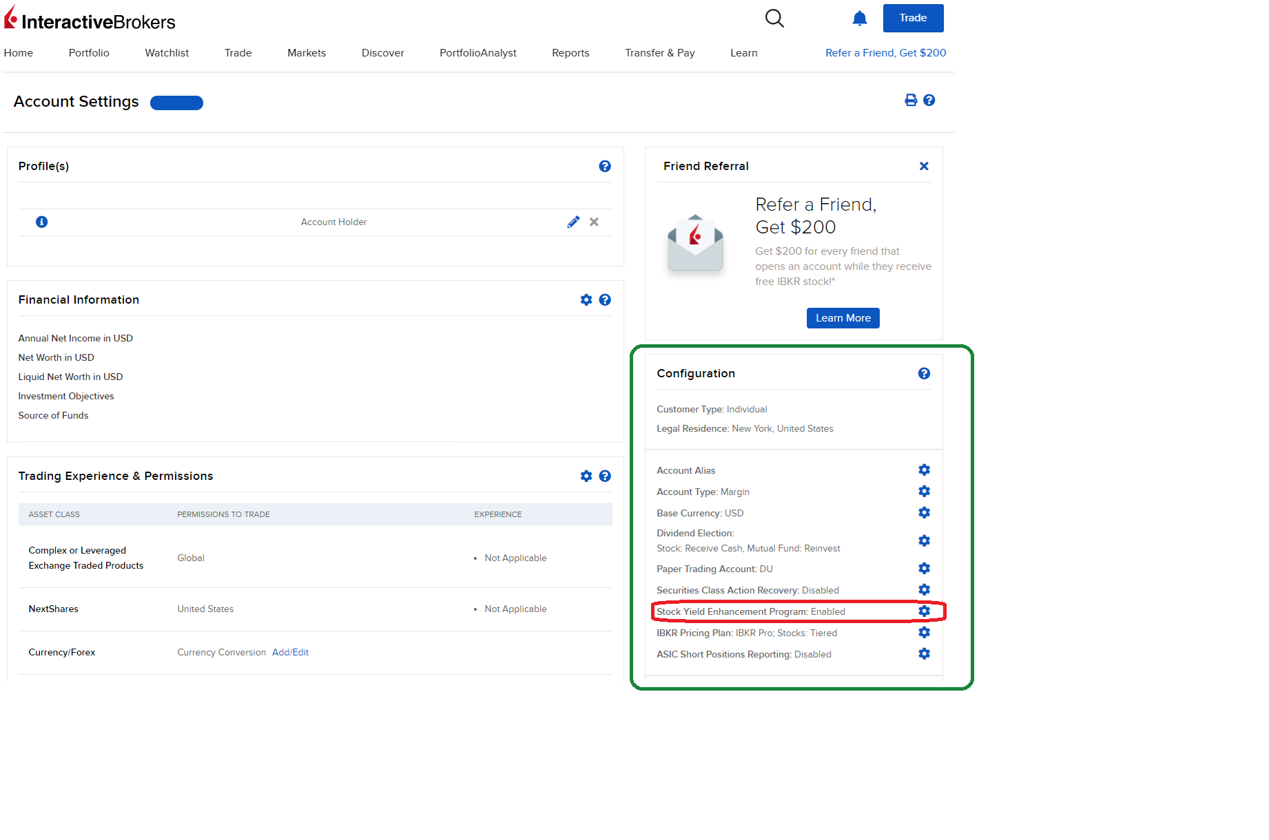Click the InteractiveBrokers logo

[90, 19]
